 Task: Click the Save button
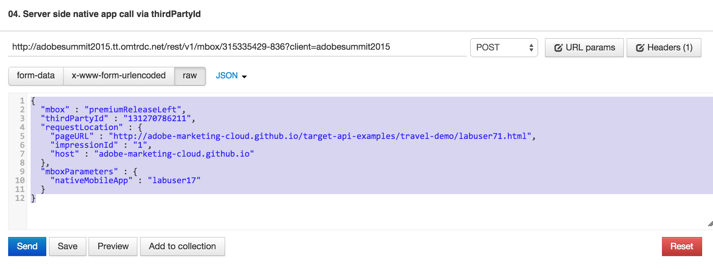coord(67,246)
